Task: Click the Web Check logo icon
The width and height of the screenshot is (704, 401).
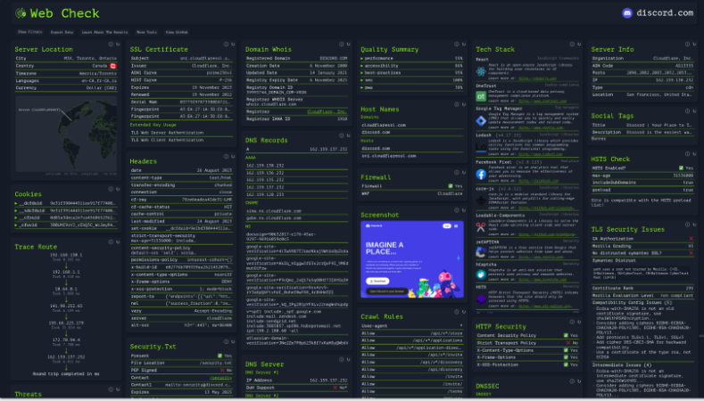Action: tap(21, 13)
